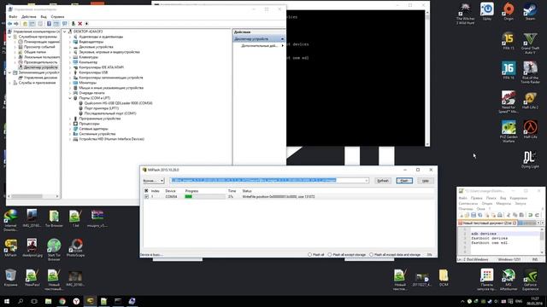This screenshot has height=307, width=547.
Task: Open the Файл menu in Computer Management
Action: coord(13,17)
